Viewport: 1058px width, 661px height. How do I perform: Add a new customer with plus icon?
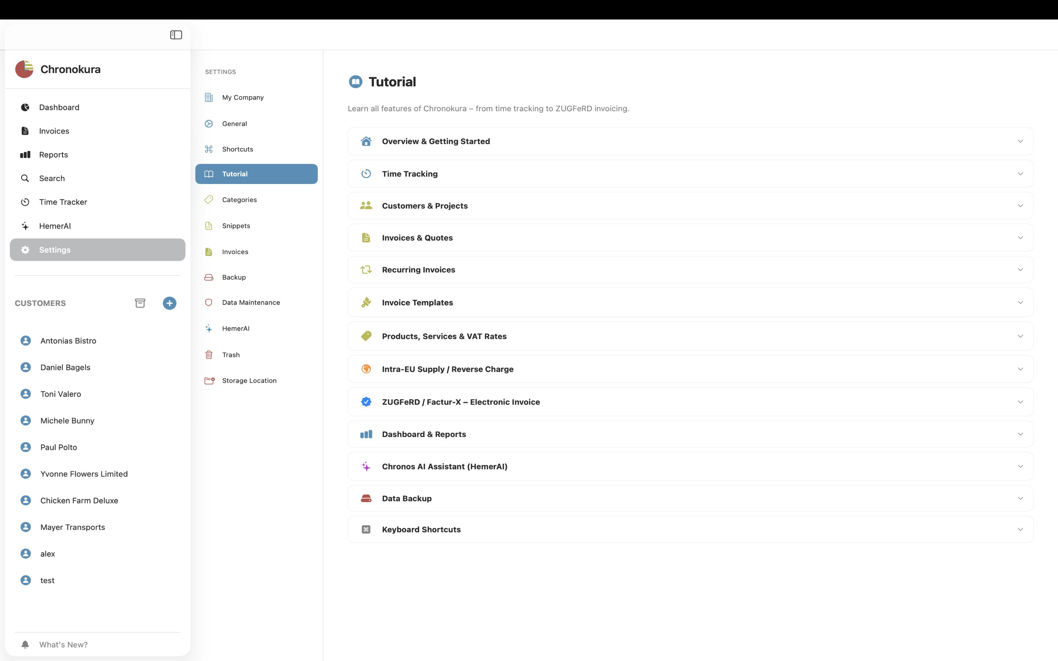point(170,303)
